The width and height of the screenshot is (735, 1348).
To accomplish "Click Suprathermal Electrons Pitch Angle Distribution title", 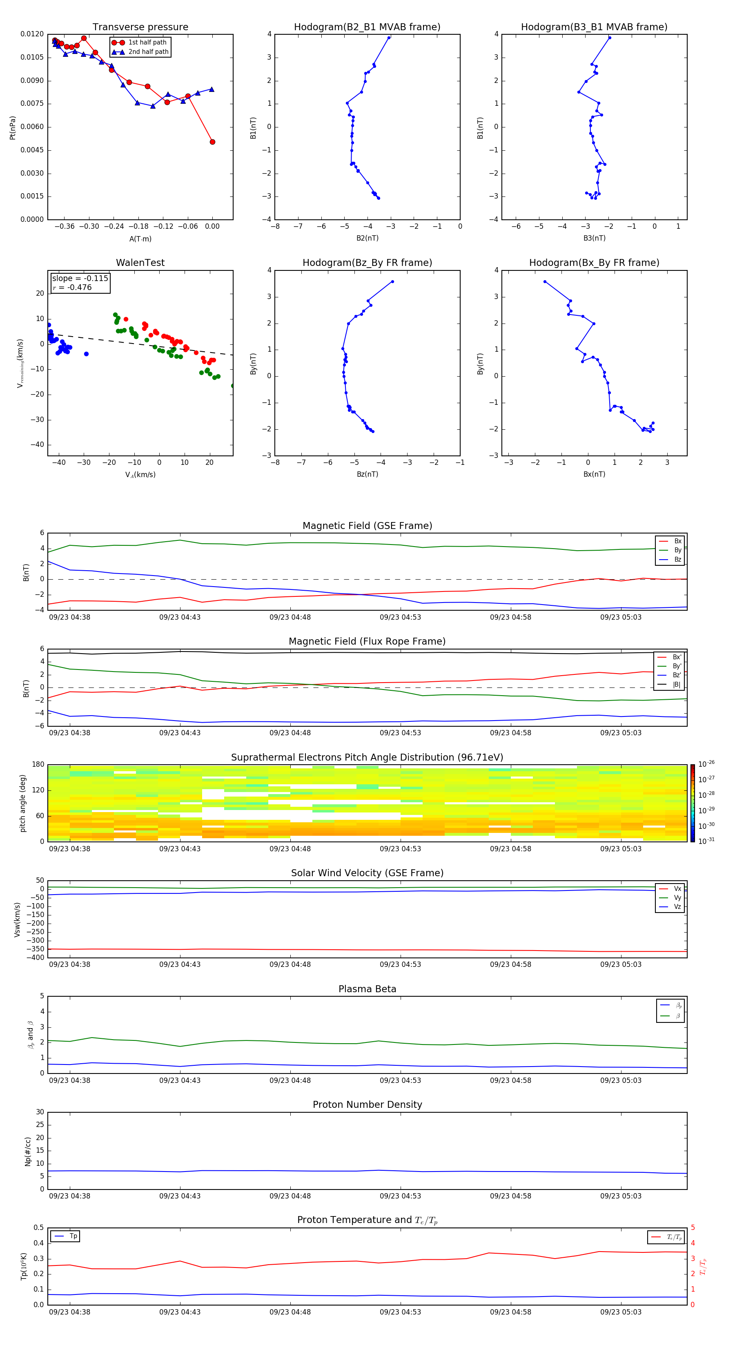I will click(367, 758).
